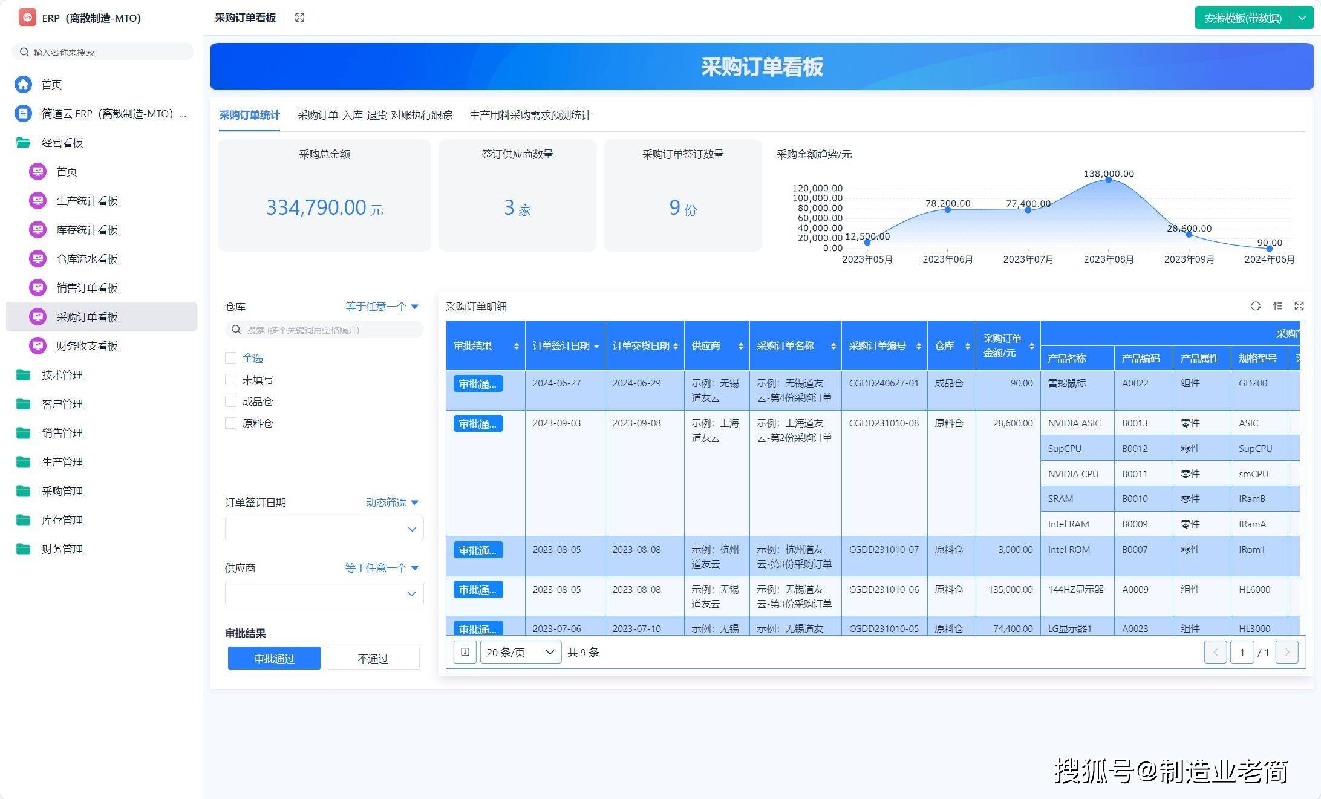Open the 订单签订日期 select box
Image resolution: width=1321 pixels, height=799 pixels.
pyautogui.click(x=324, y=529)
